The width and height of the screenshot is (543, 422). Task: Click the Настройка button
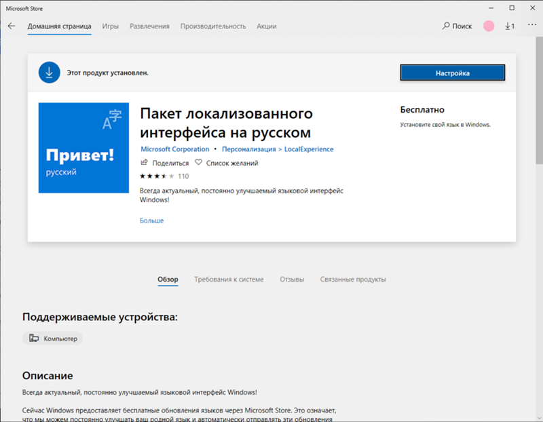coord(453,73)
